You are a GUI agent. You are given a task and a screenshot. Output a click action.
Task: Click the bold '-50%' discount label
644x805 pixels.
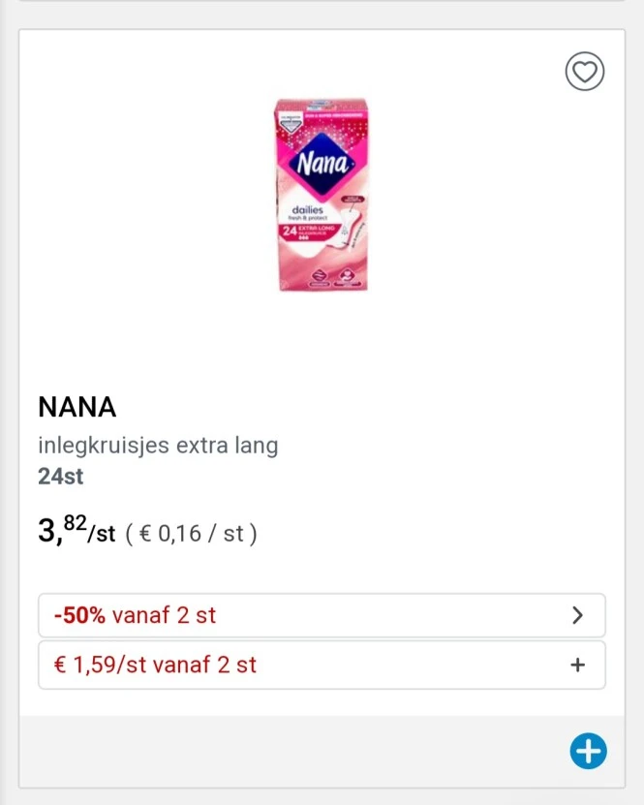79,615
